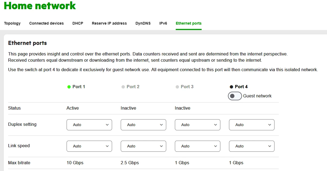The height and width of the screenshot is (171, 327).
Task: Open Port 3 Link speed dropdown
Action: point(197,146)
